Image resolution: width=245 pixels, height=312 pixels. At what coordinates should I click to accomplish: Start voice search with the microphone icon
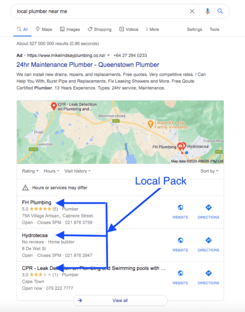(x=208, y=11)
